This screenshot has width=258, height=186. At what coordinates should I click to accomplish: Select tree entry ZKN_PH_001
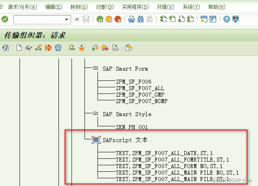pyautogui.click(x=132, y=127)
